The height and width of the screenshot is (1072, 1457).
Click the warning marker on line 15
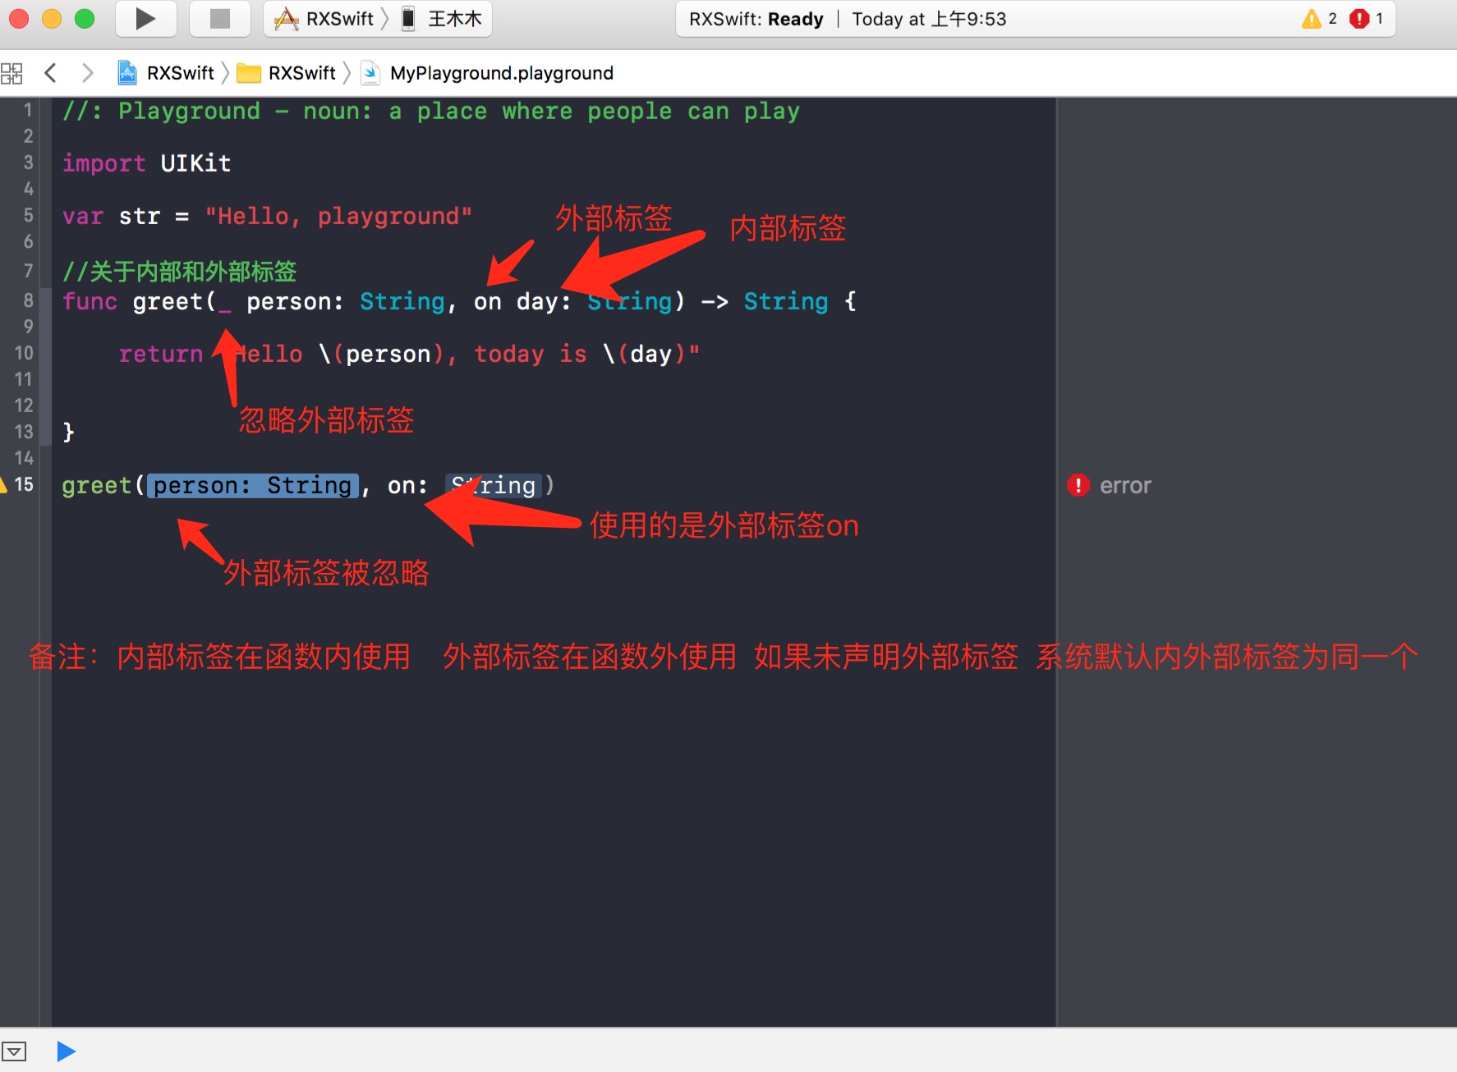(x=3, y=484)
